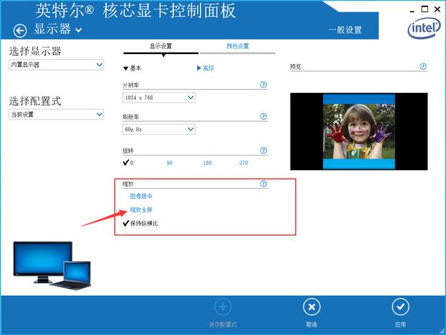The height and width of the screenshot is (335, 446).
Task: Click the 保存配置式 plus icon
Action: [x=223, y=307]
